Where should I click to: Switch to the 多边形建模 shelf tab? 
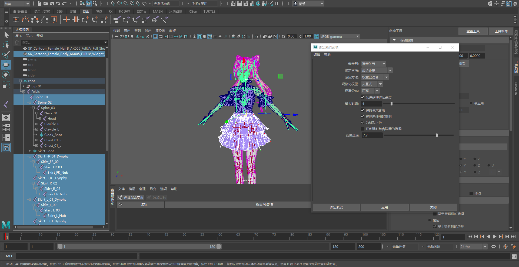(x=42, y=12)
